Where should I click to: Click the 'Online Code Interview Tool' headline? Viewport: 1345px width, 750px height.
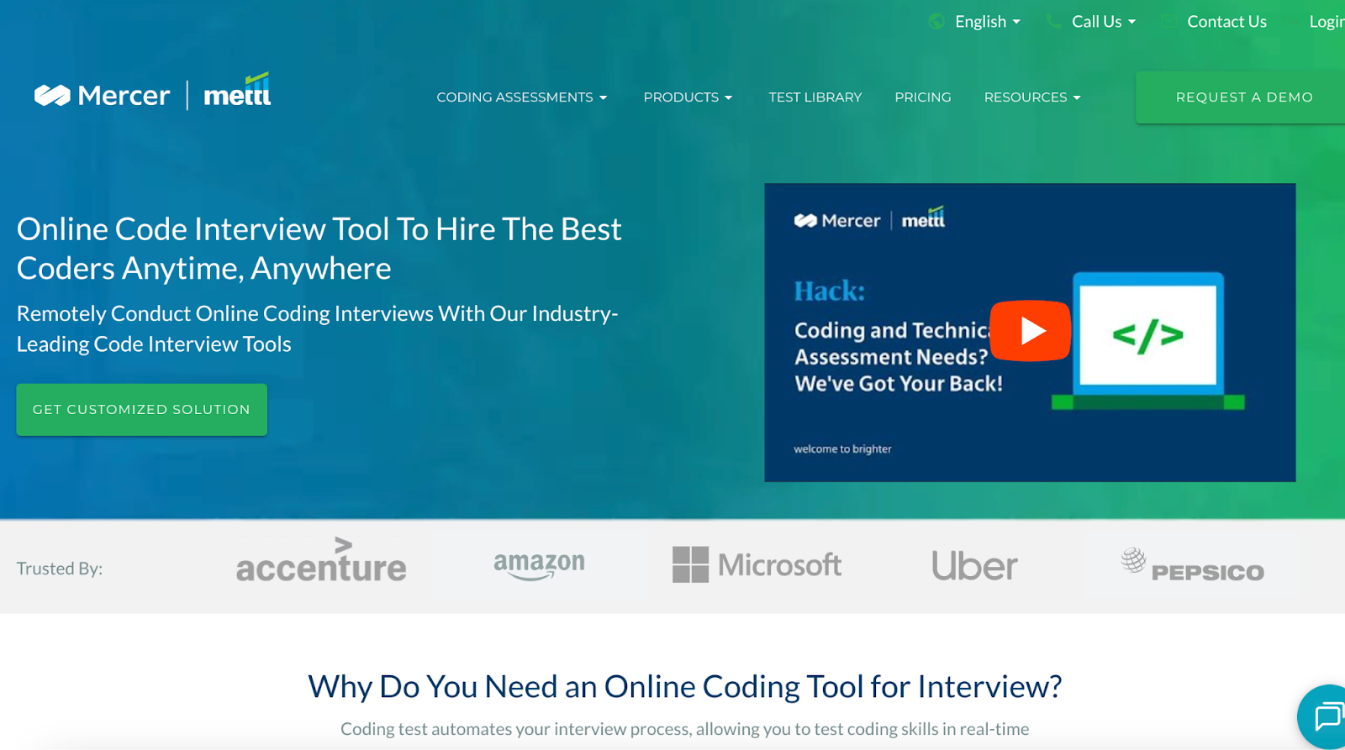coord(319,249)
